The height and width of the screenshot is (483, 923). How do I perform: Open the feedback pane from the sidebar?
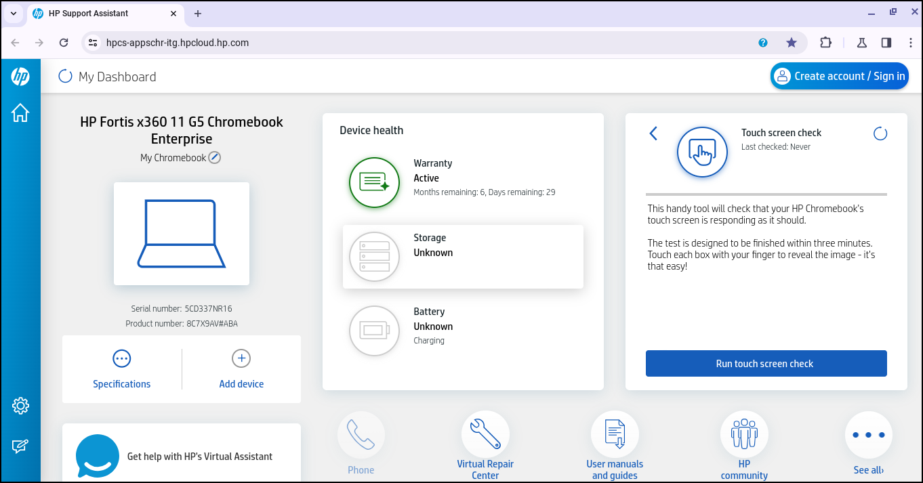pos(20,446)
